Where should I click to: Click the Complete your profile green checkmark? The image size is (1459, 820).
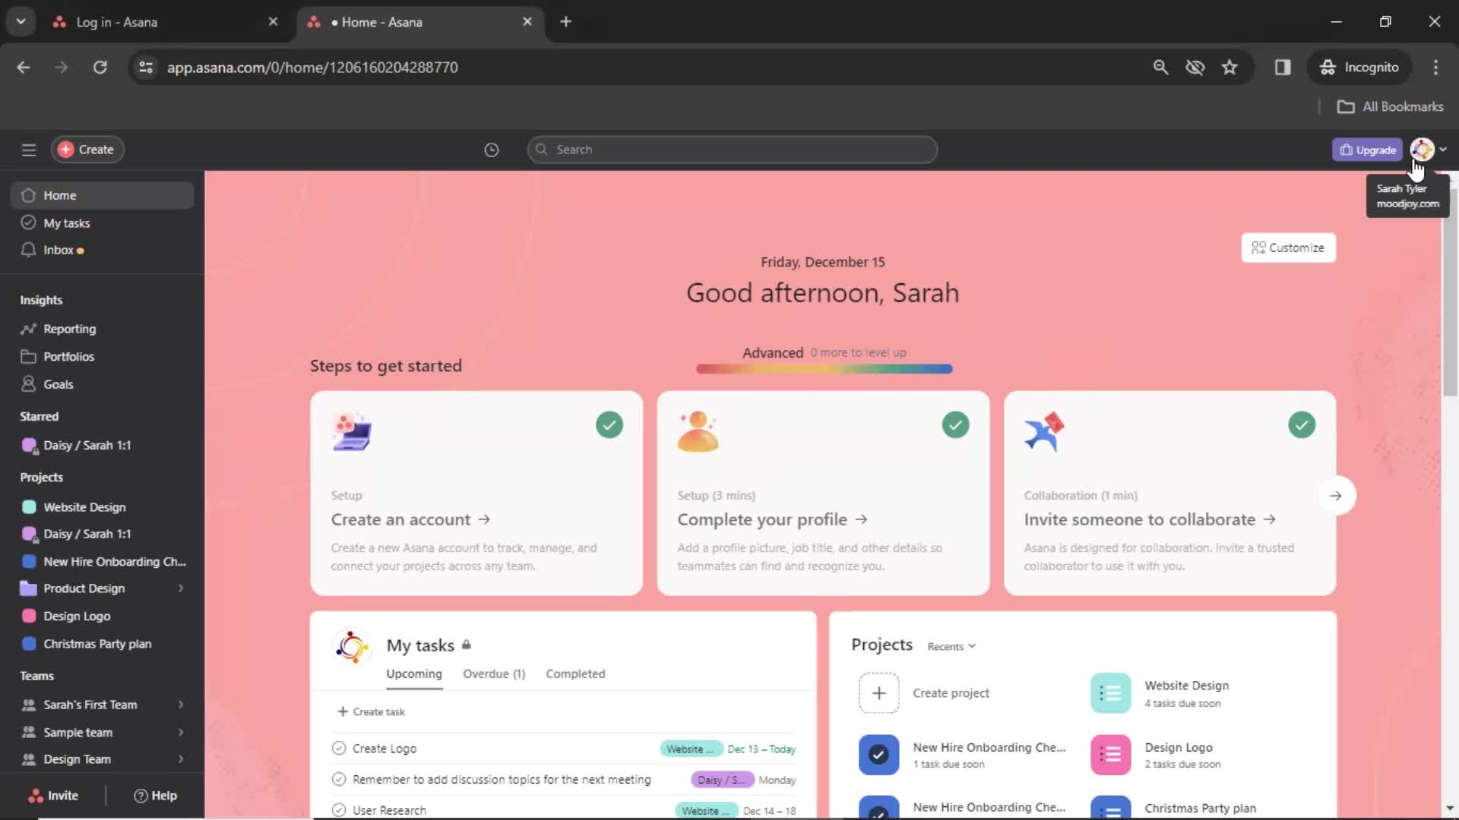pyautogui.click(x=956, y=424)
